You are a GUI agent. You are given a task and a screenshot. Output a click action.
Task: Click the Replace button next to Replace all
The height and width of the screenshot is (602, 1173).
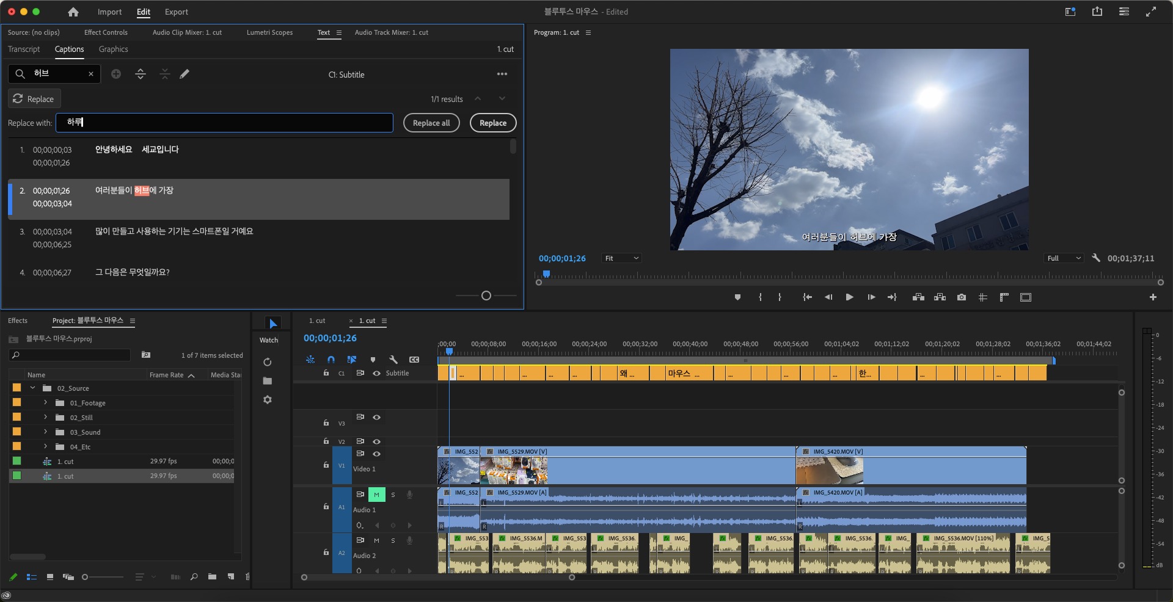493,123
